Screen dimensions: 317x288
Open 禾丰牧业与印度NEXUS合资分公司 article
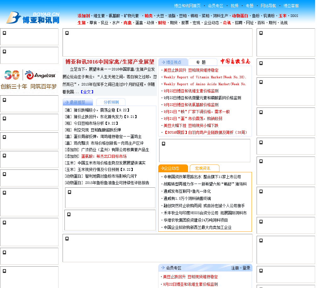click(x=205, y=213)
